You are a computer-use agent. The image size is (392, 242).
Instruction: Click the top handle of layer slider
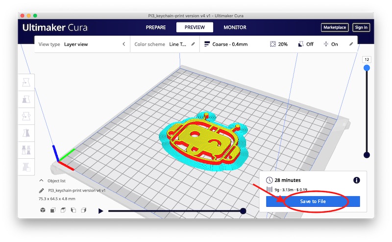click(x=367, y=68)
